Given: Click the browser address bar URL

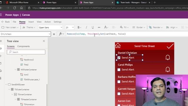Looking at the screenshot, I should coord(110,8).
